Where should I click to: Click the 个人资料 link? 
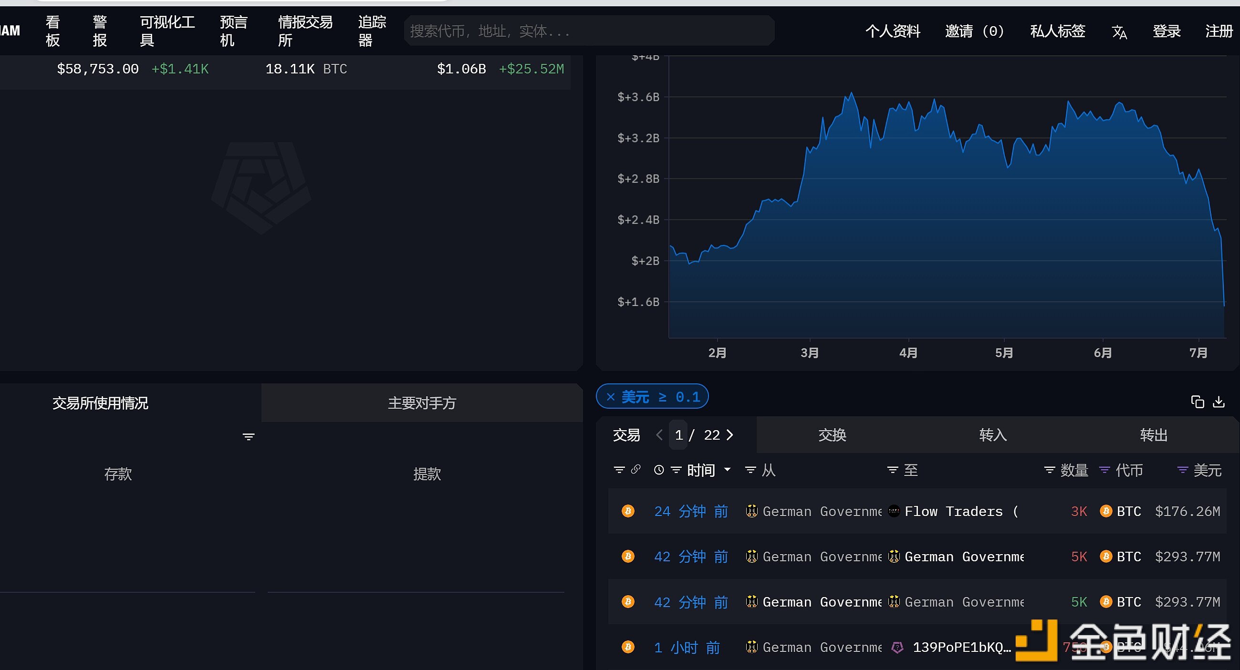pos(893,31)
